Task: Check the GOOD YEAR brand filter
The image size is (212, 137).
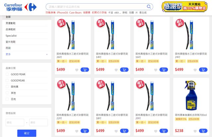Action: pyautogui.click(x=7, y=74)
